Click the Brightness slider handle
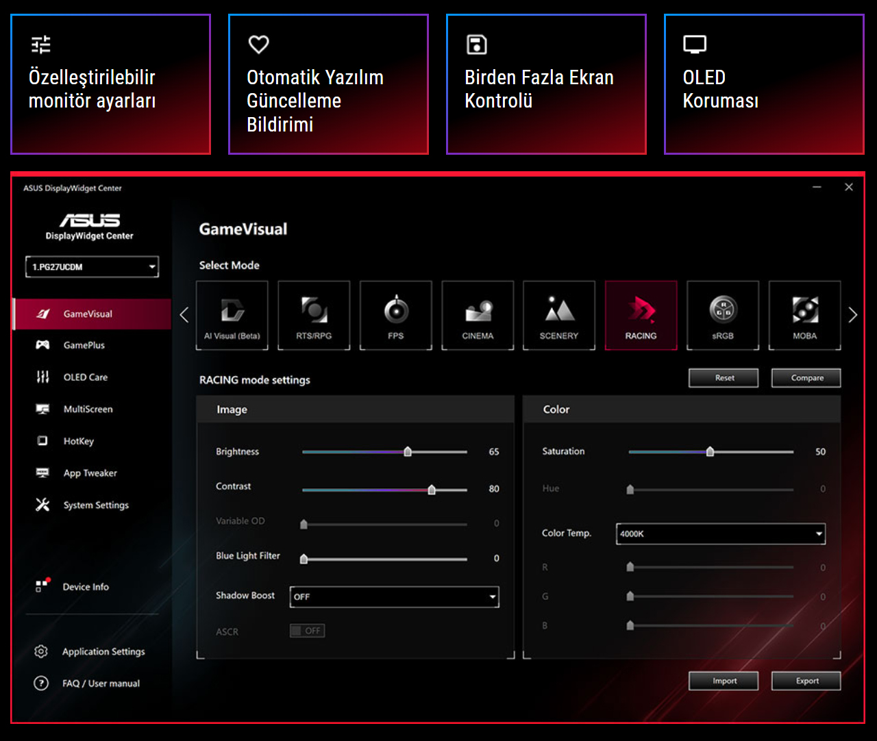 (408, 451)
